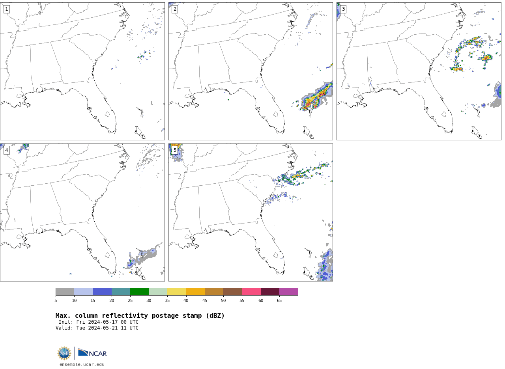Screen dimensions: 505x369
Task: Open ensemble member 1 reflectivity map
Action: click(82, 71)
